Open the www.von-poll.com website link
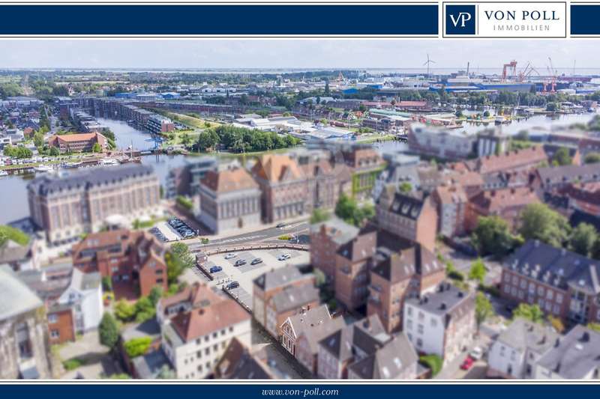This screenshot has width=600, height=399. pos(300,392)
